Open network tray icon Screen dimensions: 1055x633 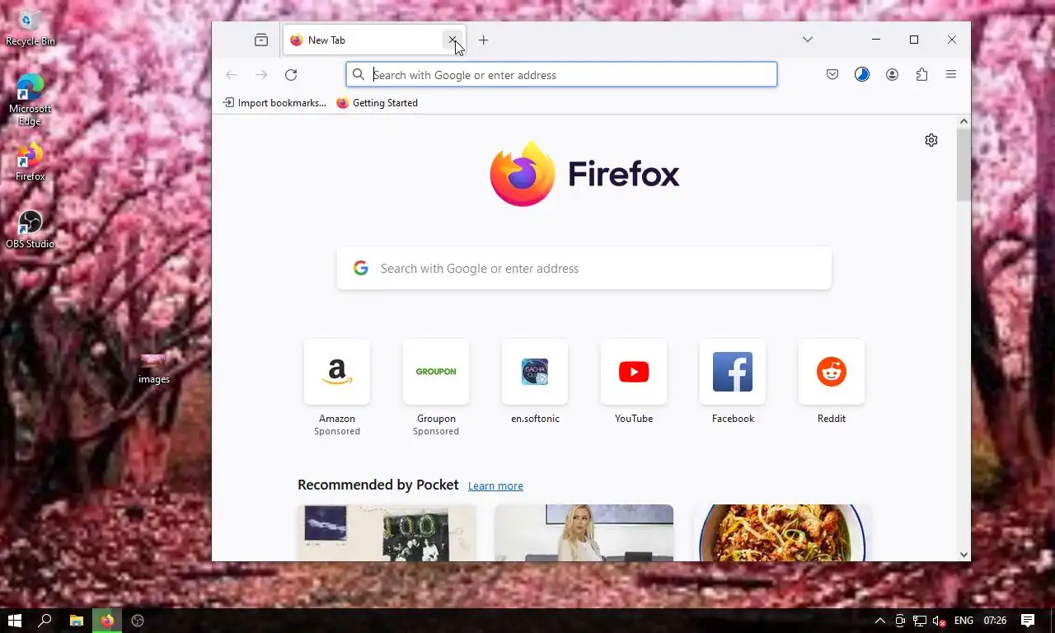pos(919,621)
